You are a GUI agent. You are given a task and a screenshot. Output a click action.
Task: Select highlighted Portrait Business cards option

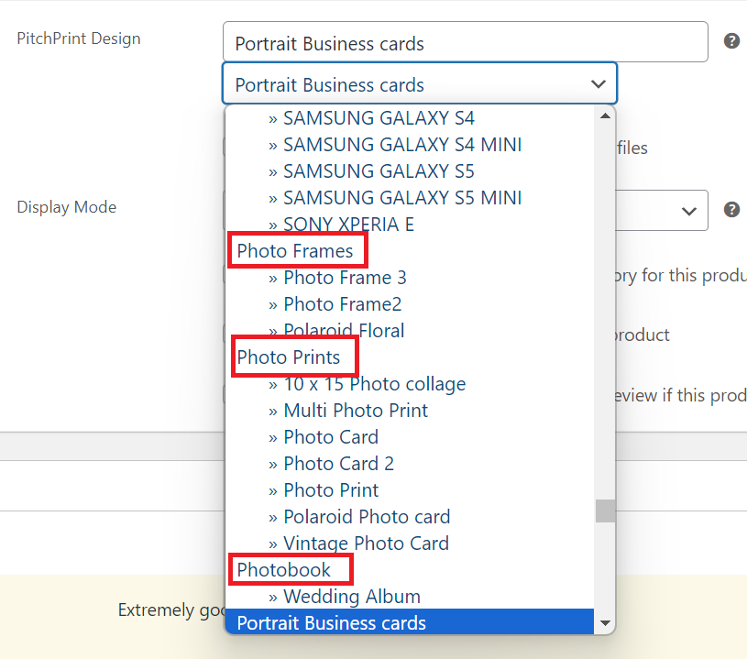pos(410,622)
